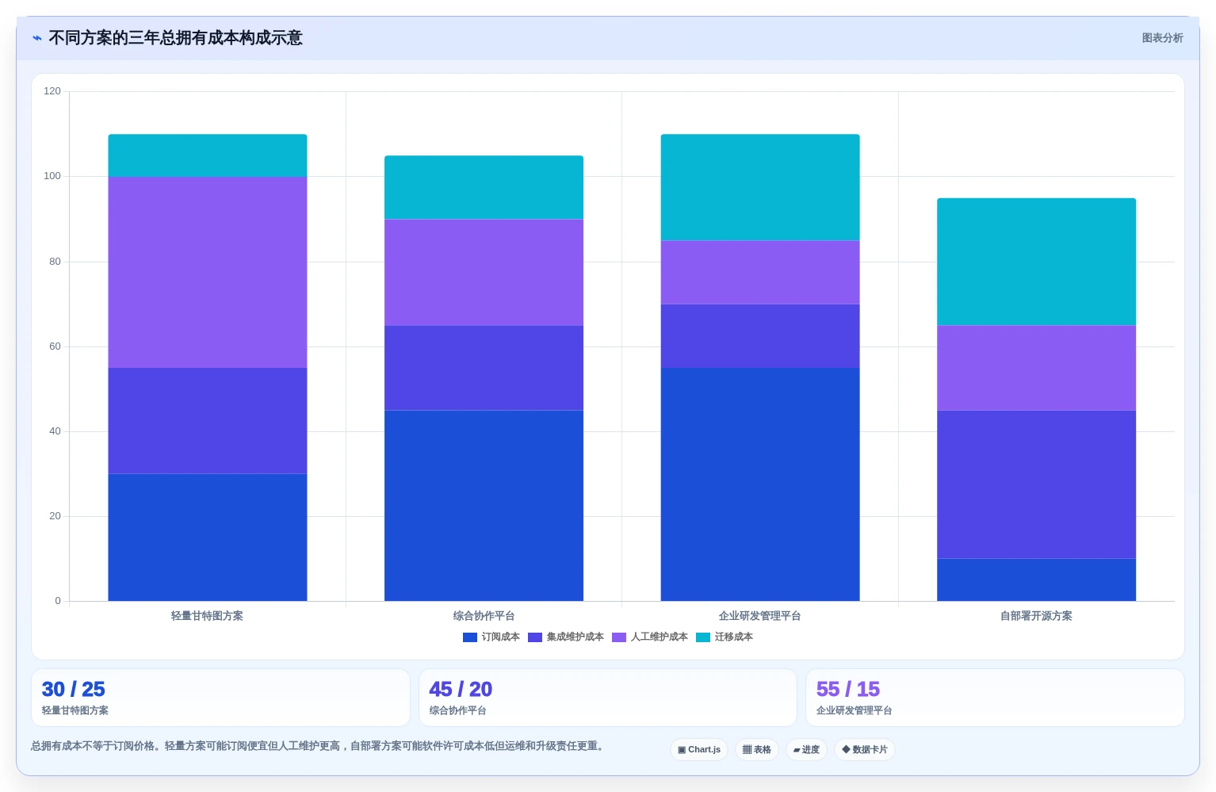Viewport: 1216px width, 792px height.
Task: Click the 轻量甘特图方案 x-axis label
Action: click(x=208, y=616)
